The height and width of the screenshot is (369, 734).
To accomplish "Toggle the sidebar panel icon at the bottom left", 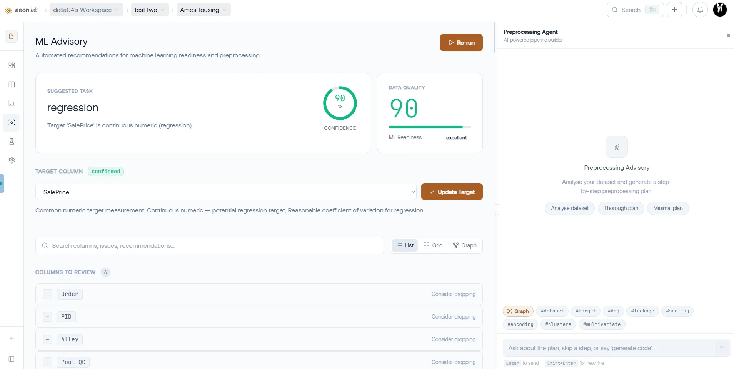I will tap(12, 359).
